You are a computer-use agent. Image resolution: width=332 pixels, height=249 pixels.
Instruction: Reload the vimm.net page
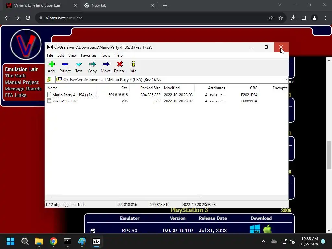[x=28, y=18]
